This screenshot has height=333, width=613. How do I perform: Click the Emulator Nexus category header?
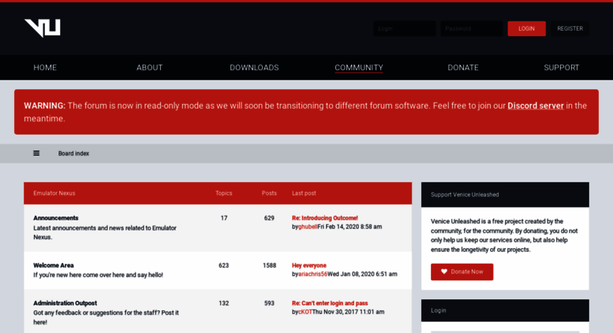click(54, 193)
